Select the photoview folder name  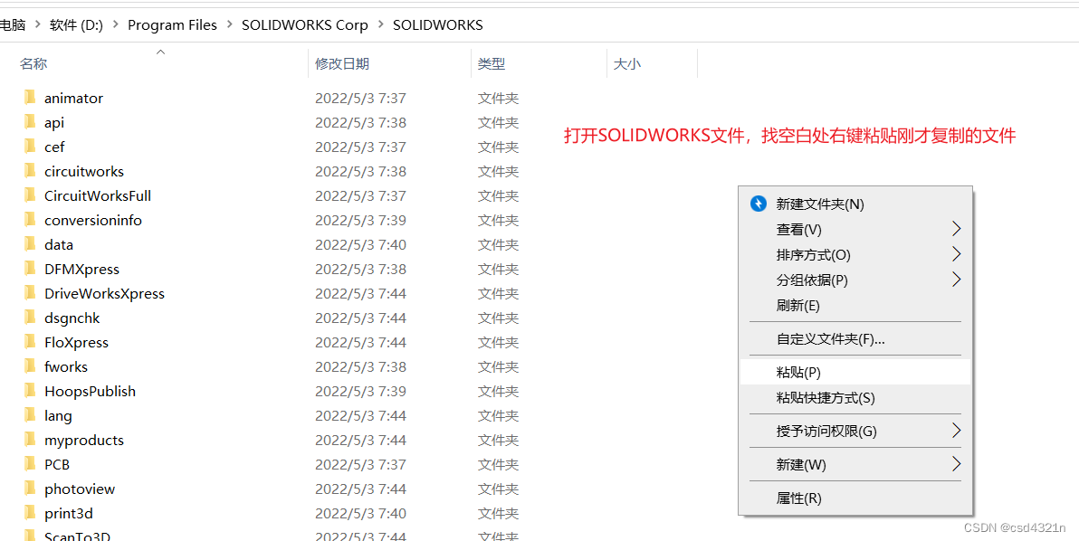80,489
